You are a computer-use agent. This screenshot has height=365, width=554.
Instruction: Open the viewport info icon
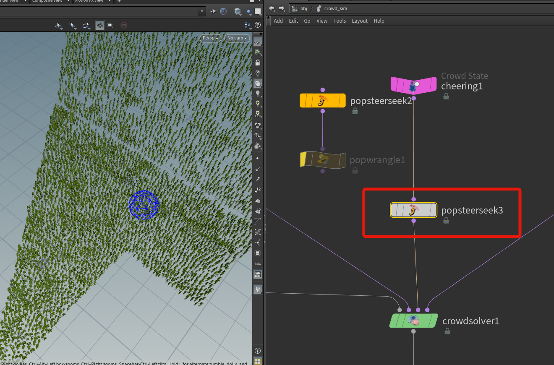[258, 351]
